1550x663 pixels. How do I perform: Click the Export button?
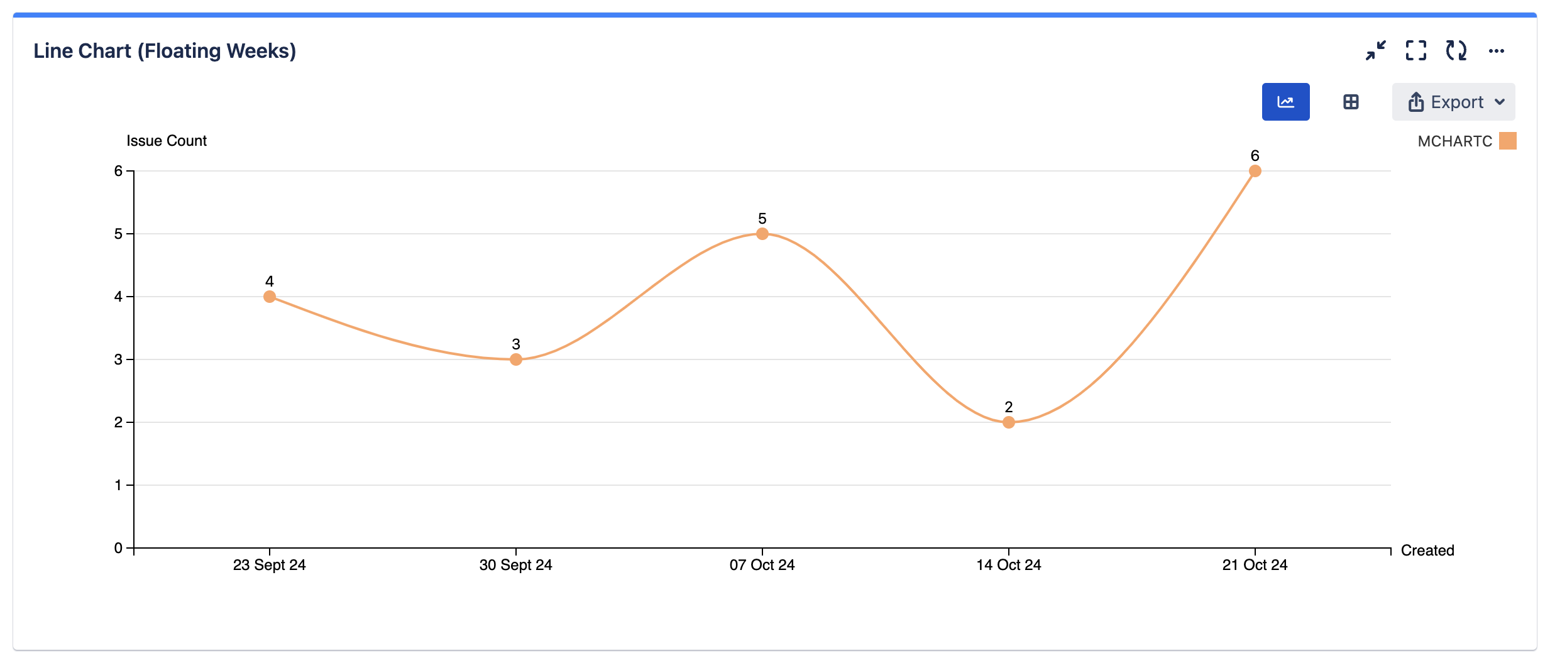click(1454, 101)
